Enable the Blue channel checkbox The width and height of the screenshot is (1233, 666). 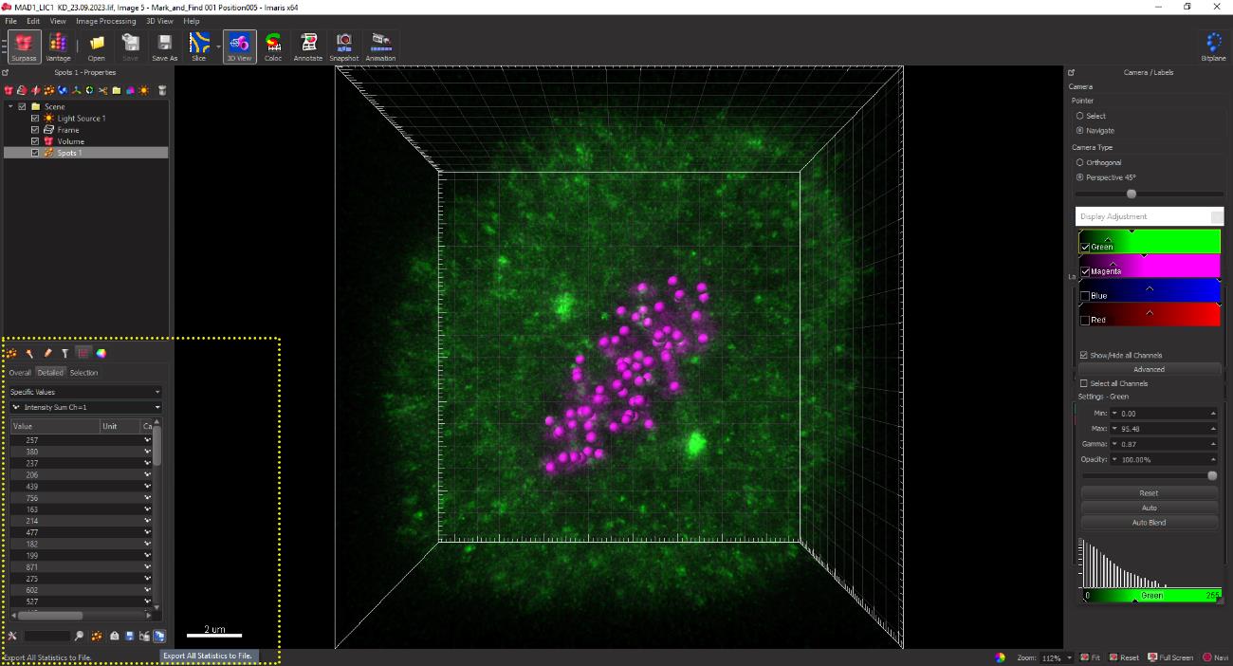pos(1085,296)
